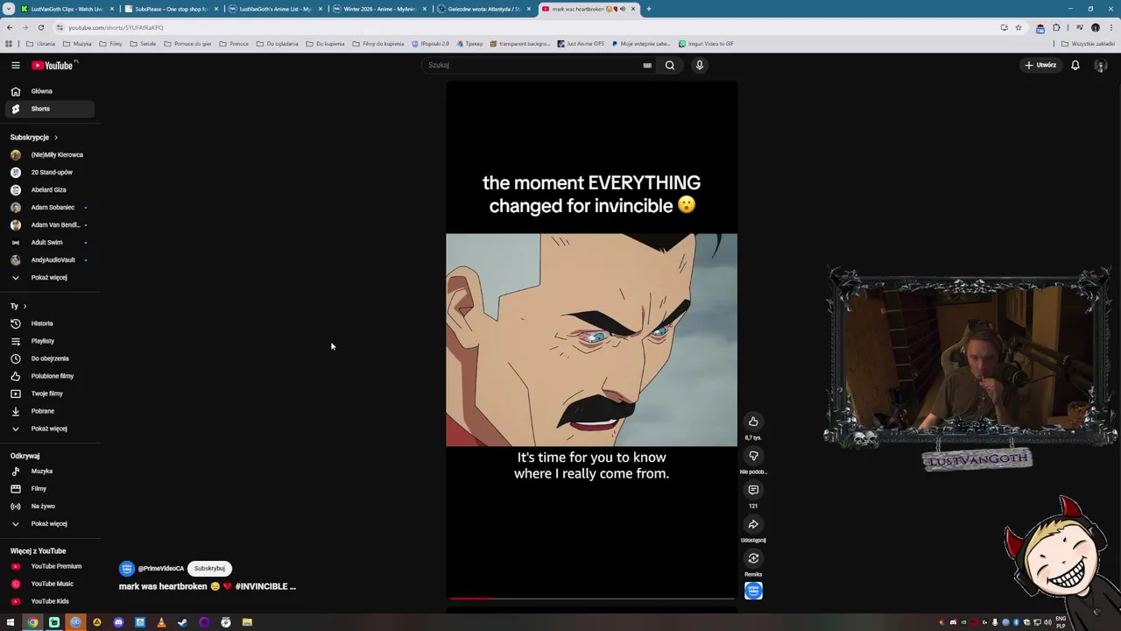Open the Chrome extensions puzzle icon
Image resolution: width=1121 pixels, height=631 pixels.
click(x=1056, y=27)
